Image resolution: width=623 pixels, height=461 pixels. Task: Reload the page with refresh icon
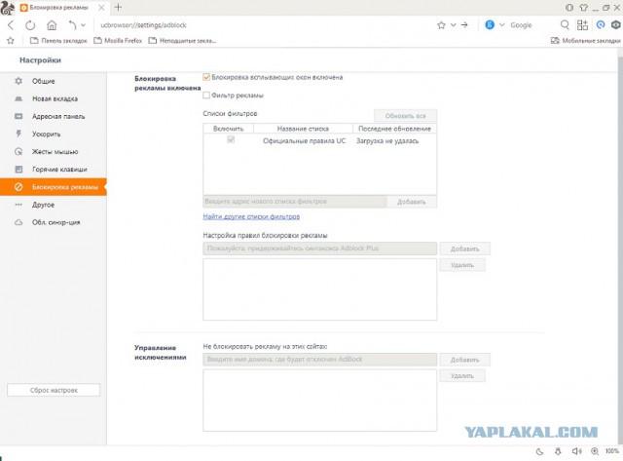[x=31, y=24]
